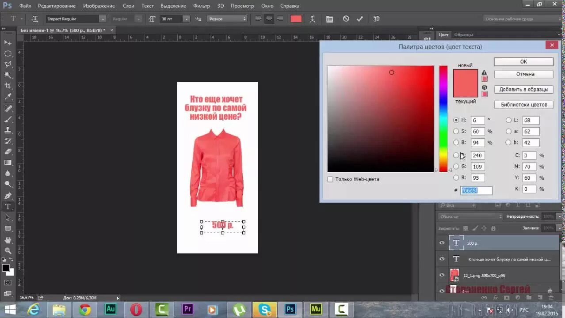This screenshot has height=318, width=565.
Task: Select the Gradient tool
Action: [x=8, y=163]
